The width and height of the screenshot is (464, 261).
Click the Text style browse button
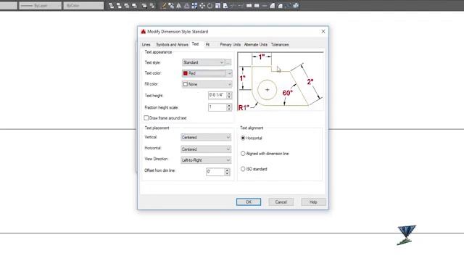click(228, 62)
